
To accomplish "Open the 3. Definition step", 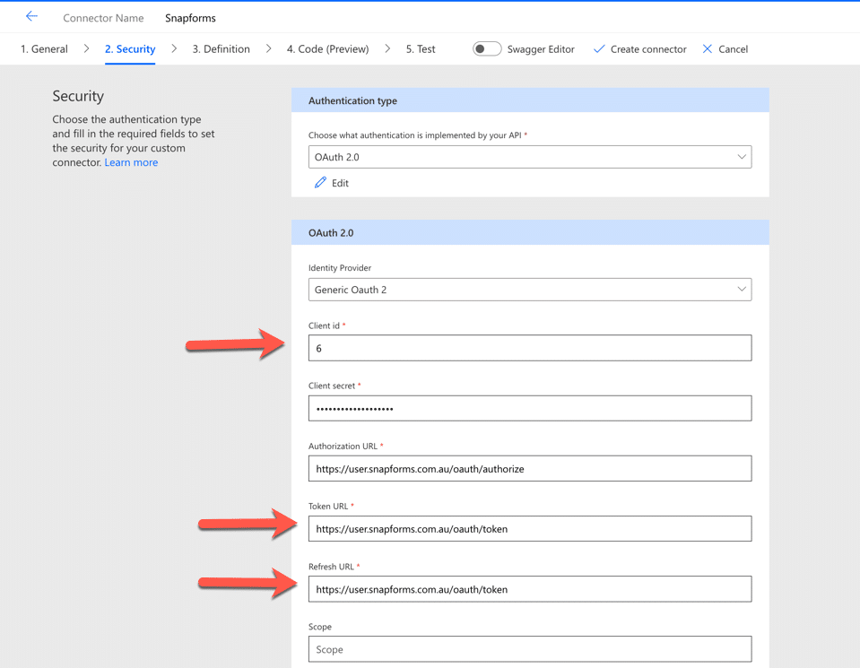I will click(x=221, y=49).
